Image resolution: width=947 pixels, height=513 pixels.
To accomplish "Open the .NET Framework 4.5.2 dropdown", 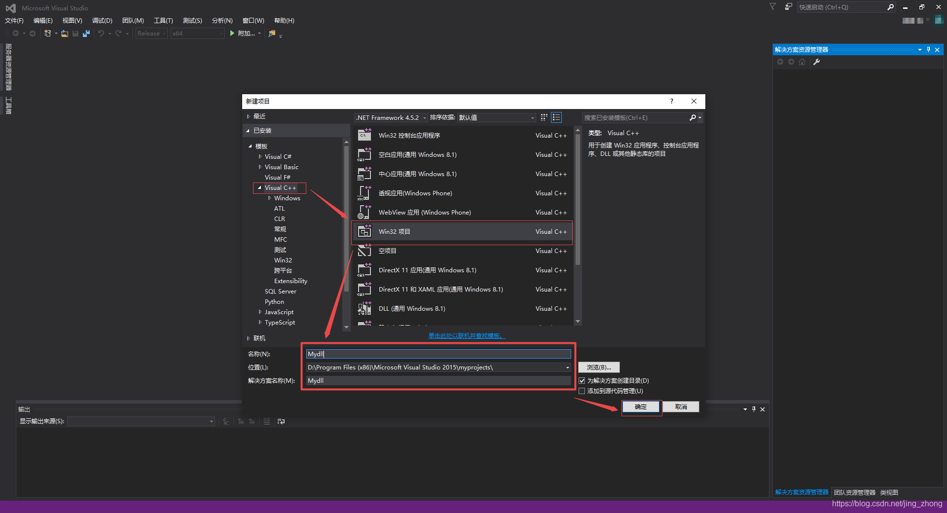I will 391,117.
